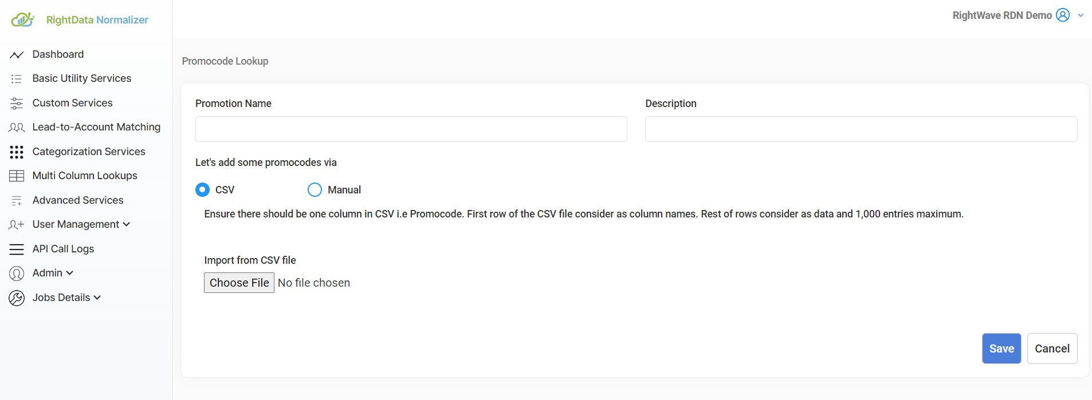Expand the Admin submenu chevron

pos(70,273)
